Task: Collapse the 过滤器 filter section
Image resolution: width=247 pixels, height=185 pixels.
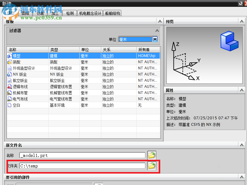Action: point(157,31)
